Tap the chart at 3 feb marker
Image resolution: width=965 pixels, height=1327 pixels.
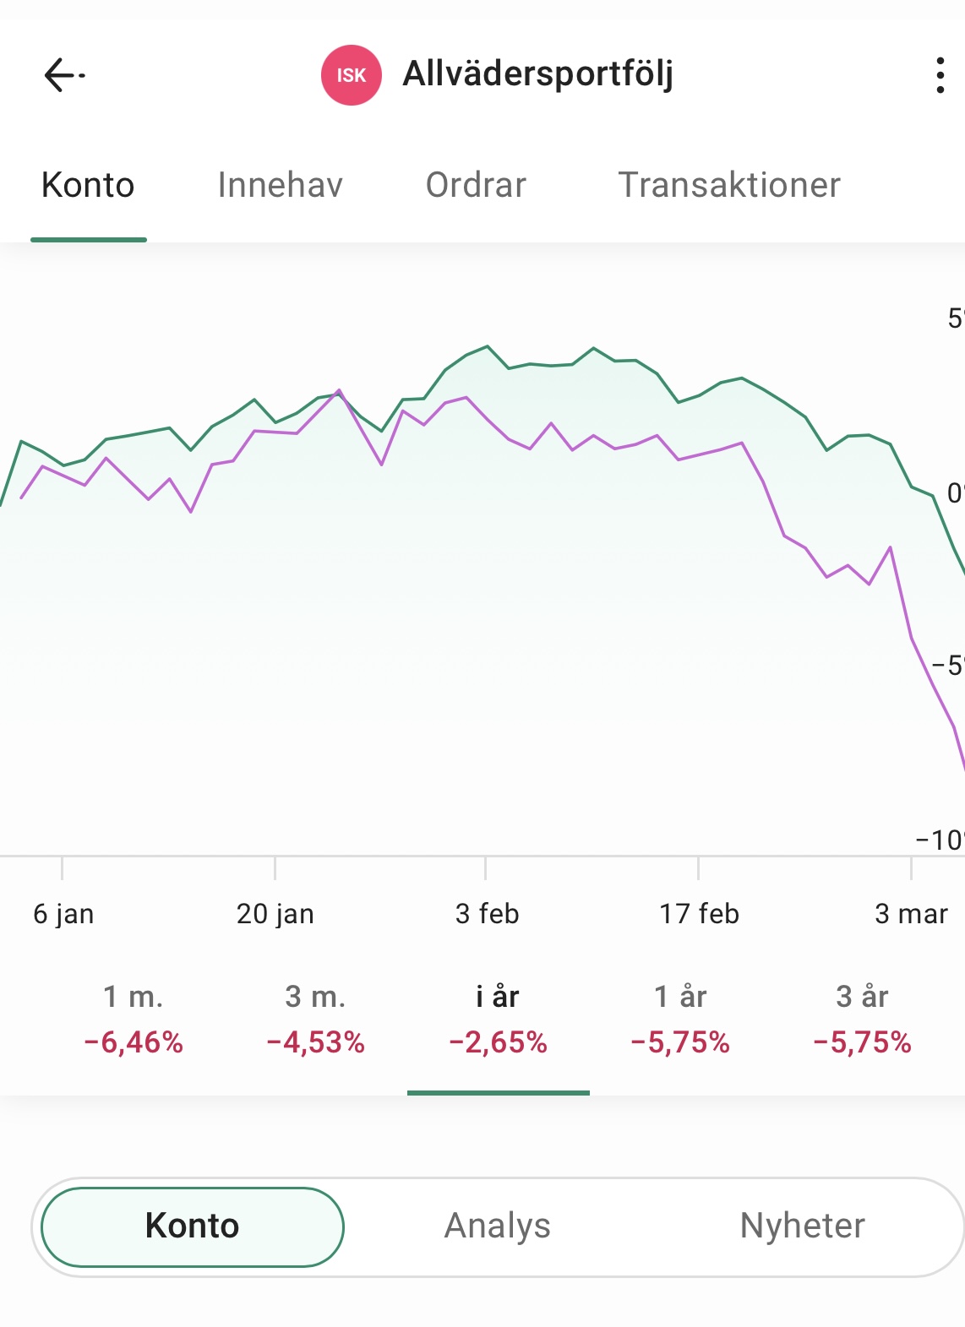coord(486,591)
